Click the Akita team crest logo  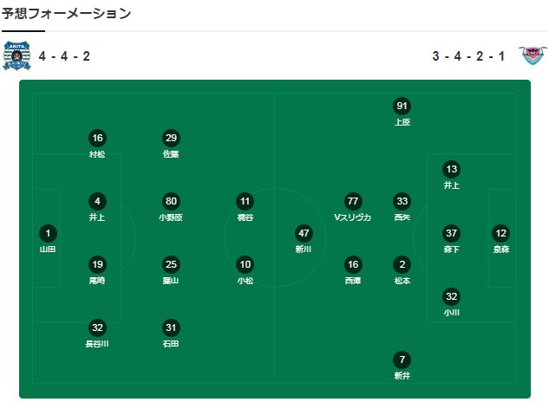[x=16, y=56]
